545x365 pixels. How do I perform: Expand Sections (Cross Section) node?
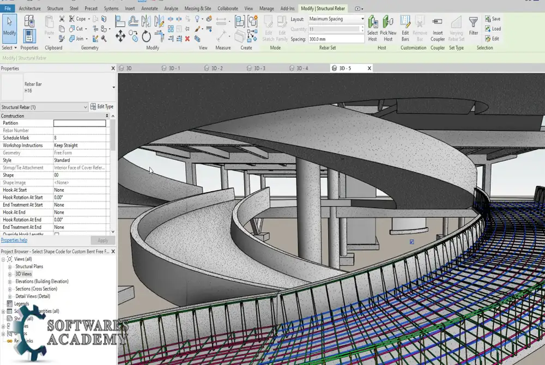pos(10,289)
